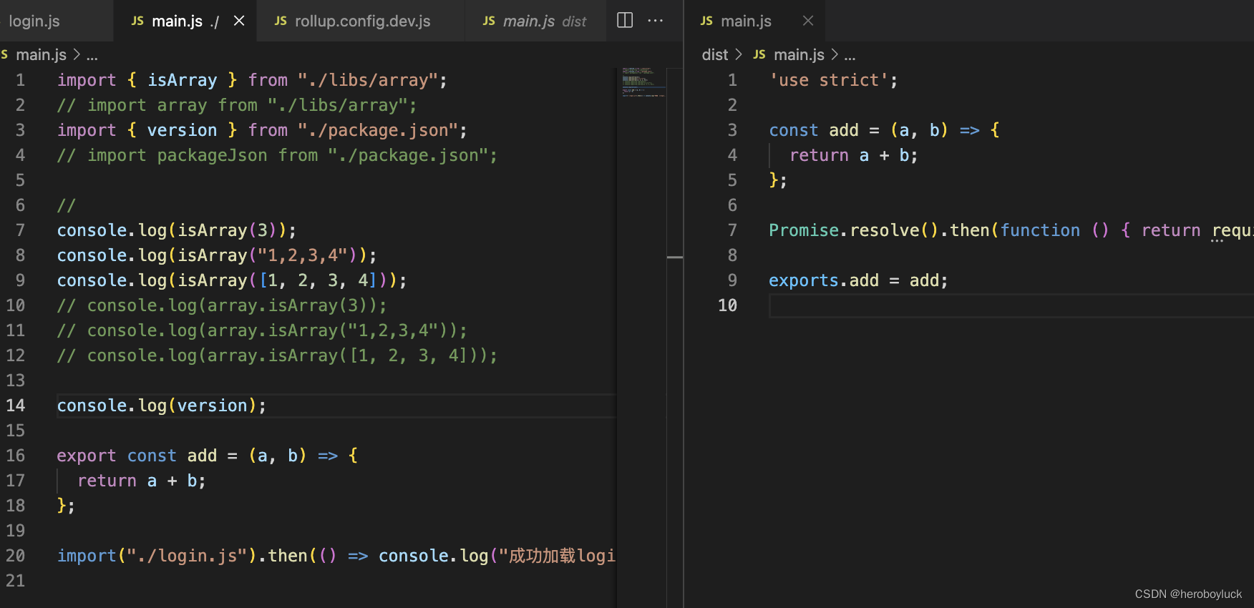
Task: Expand chevron after main.js in right breadcrumb
Action: 835,54
